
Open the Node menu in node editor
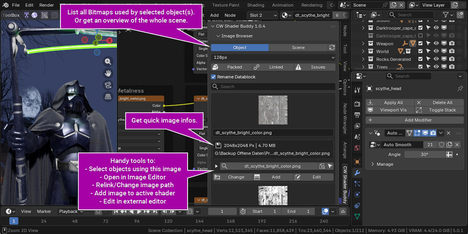pyautogui.click(x=230, y=15)
